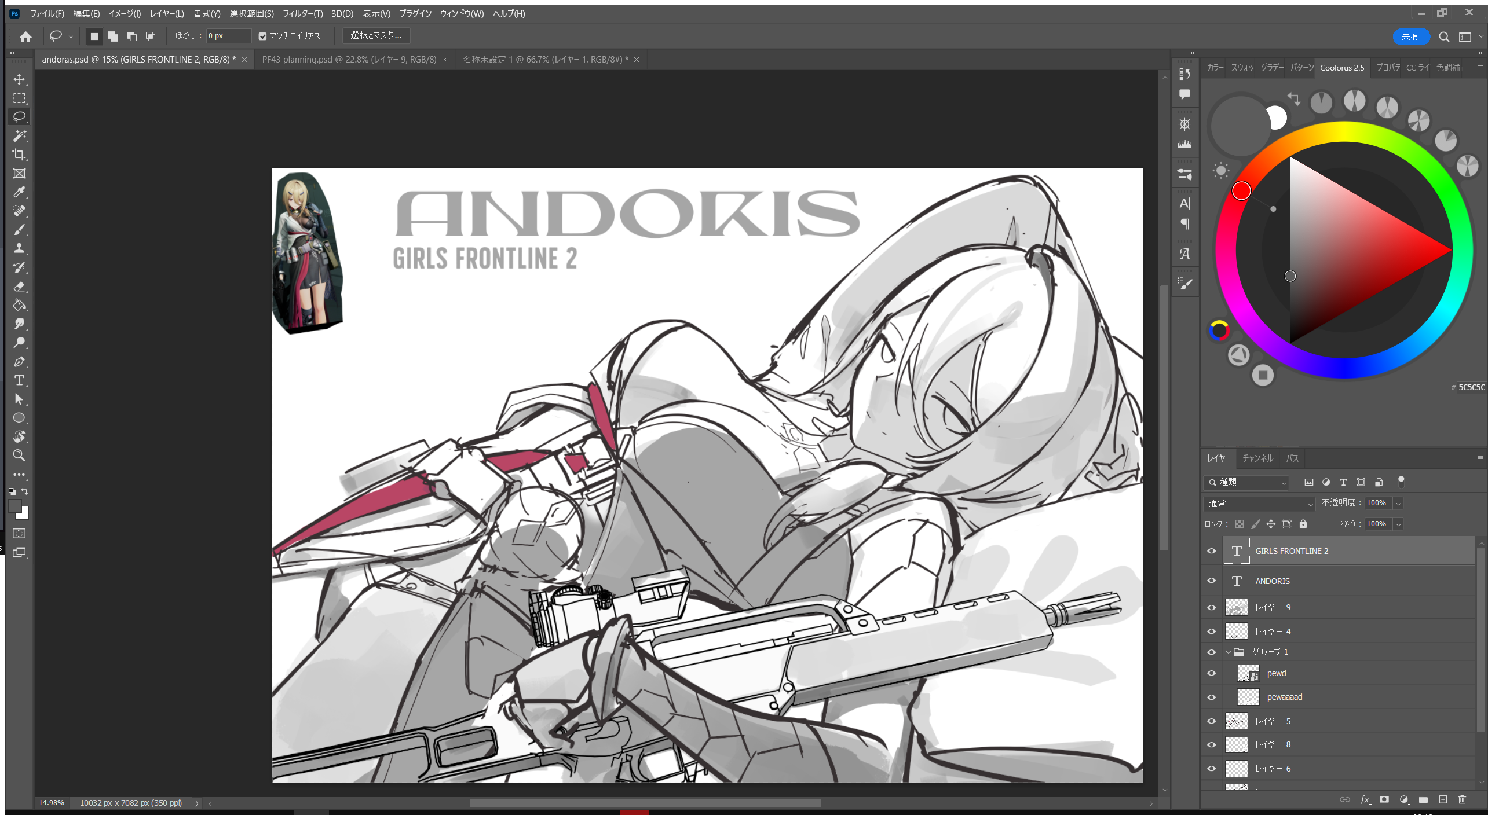This screenshot has height=815, width=1488.
Task: Hide the ANDORIS text layer
Action: (x=1211, y=581)
